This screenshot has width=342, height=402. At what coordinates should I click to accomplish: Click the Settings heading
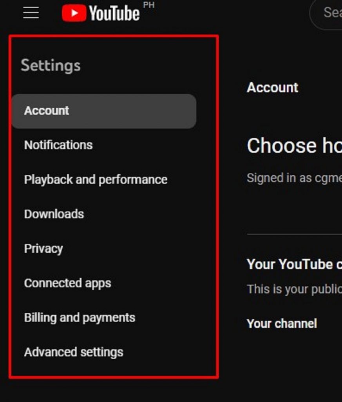point(51,66)
